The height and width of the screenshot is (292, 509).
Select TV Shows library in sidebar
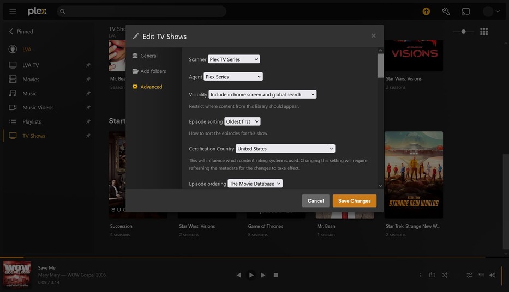[x=33, y=136]
